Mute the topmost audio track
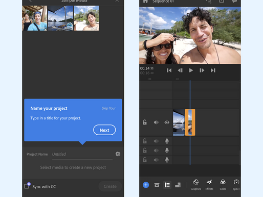The image size is (263, 197). tap(156, 141)
